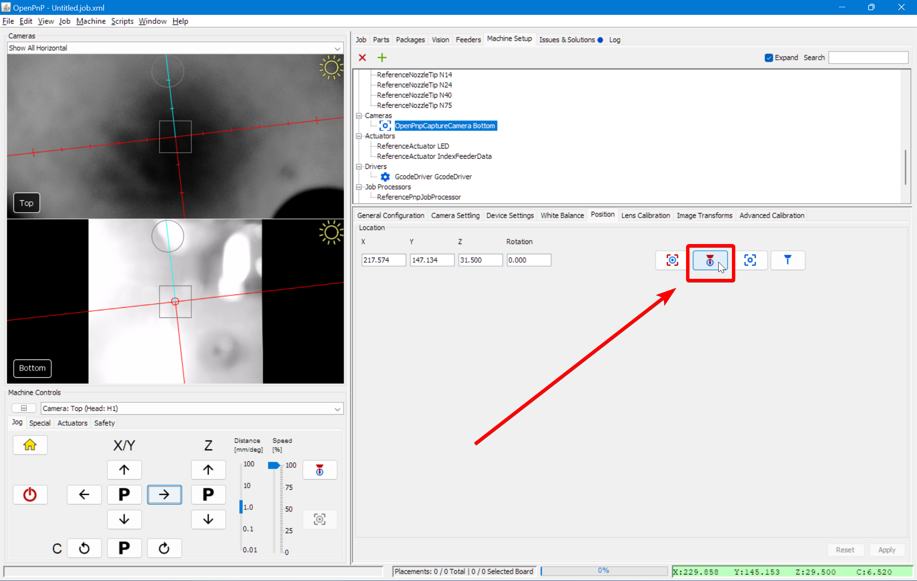Click the GcodeDriver gear icon in tree
917x581 pixels.
pos(385,177)
